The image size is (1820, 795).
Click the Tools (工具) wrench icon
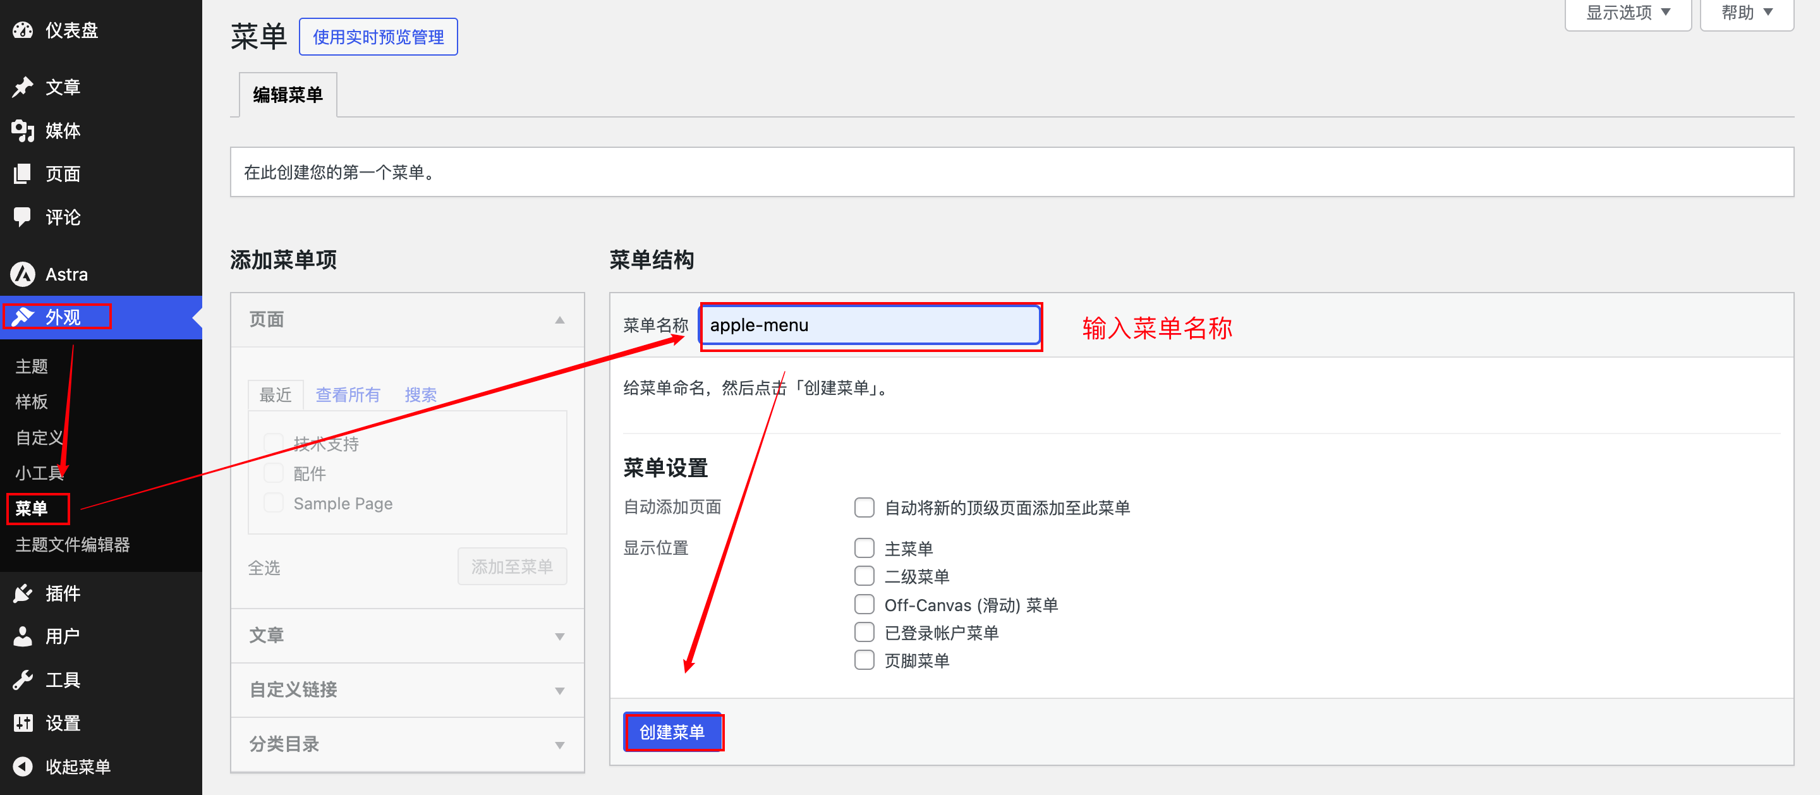click(x=23, y=680)
